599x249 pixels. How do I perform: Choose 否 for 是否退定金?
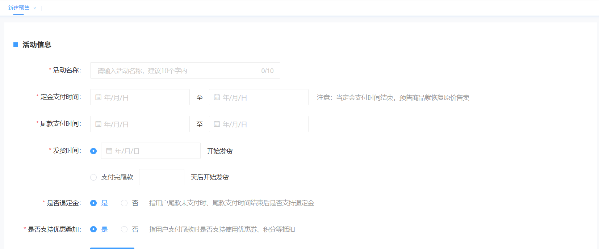124,203
